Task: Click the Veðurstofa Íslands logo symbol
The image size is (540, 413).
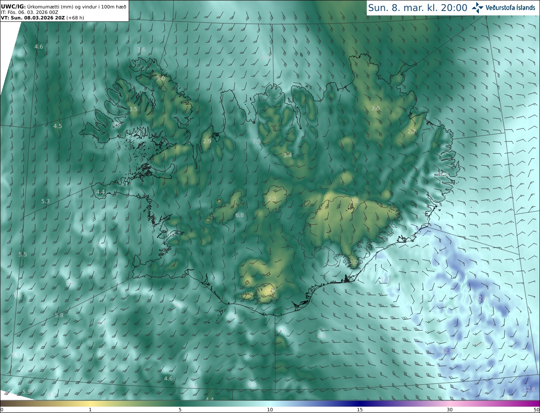Action: [478, 8]
